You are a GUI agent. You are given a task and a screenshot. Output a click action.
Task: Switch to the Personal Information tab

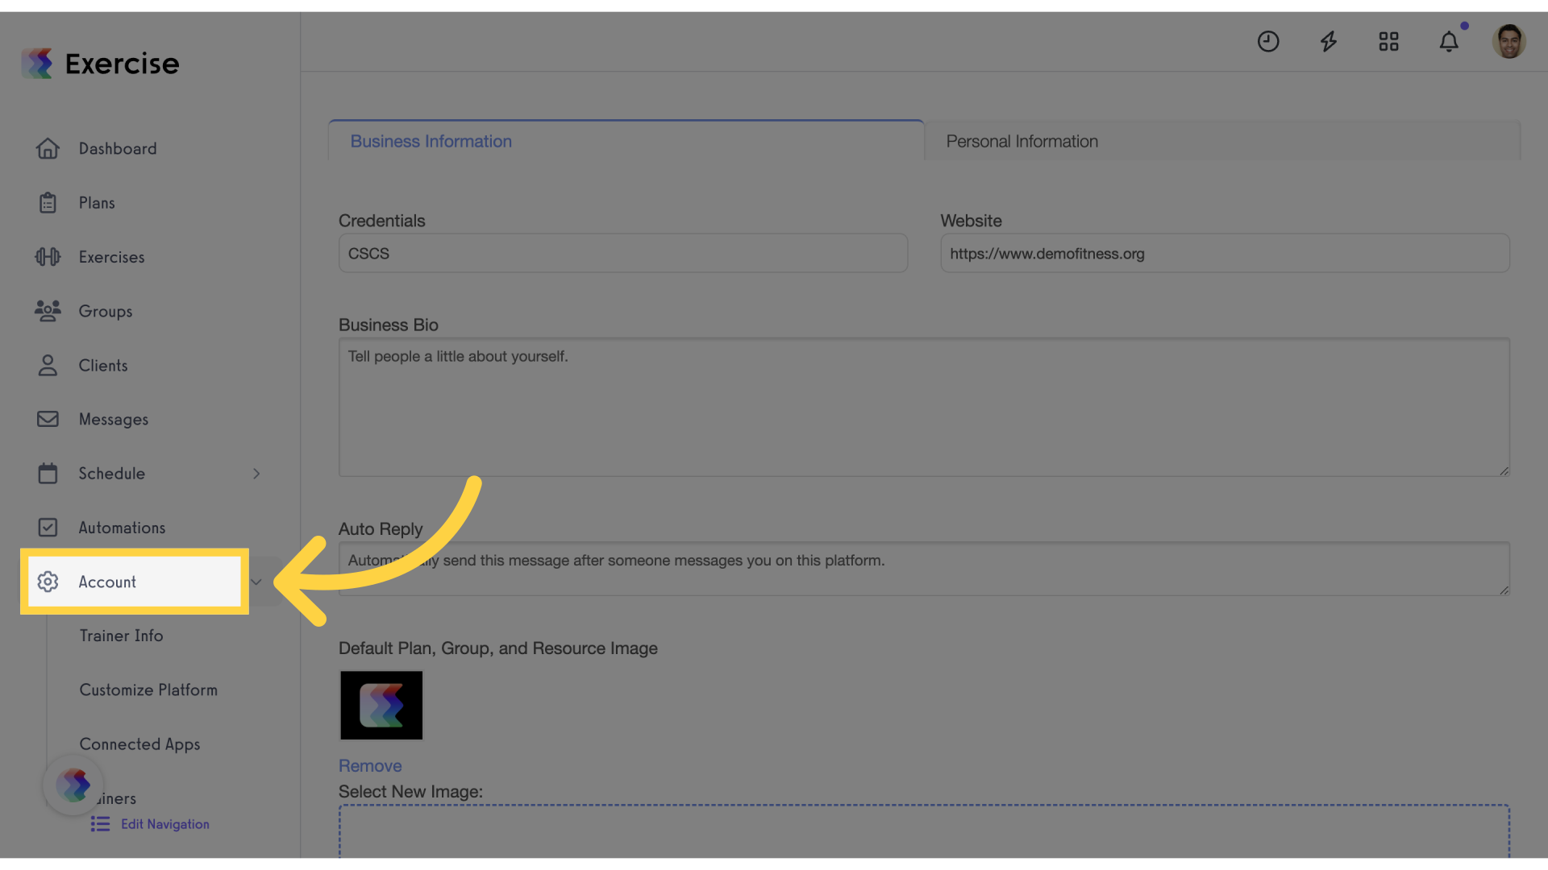[x=1222, y=141]
